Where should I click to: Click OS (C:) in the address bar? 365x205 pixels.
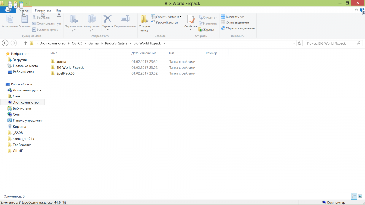click(77, 43)
